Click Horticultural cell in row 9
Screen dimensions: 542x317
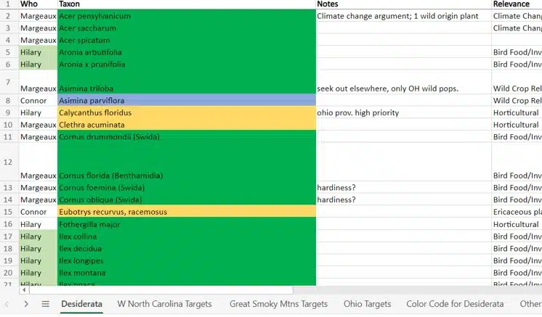(517, 112)
